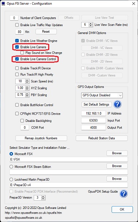
Task: Uncheck Enable Live Camera
Action: click(17, 47)
